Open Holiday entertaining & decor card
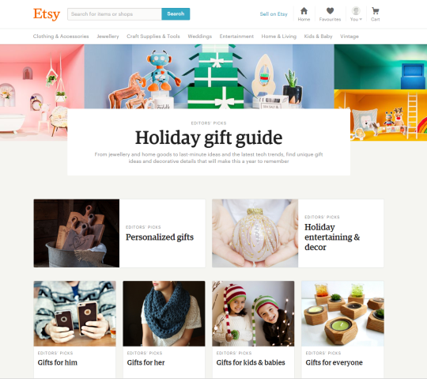 298,233
